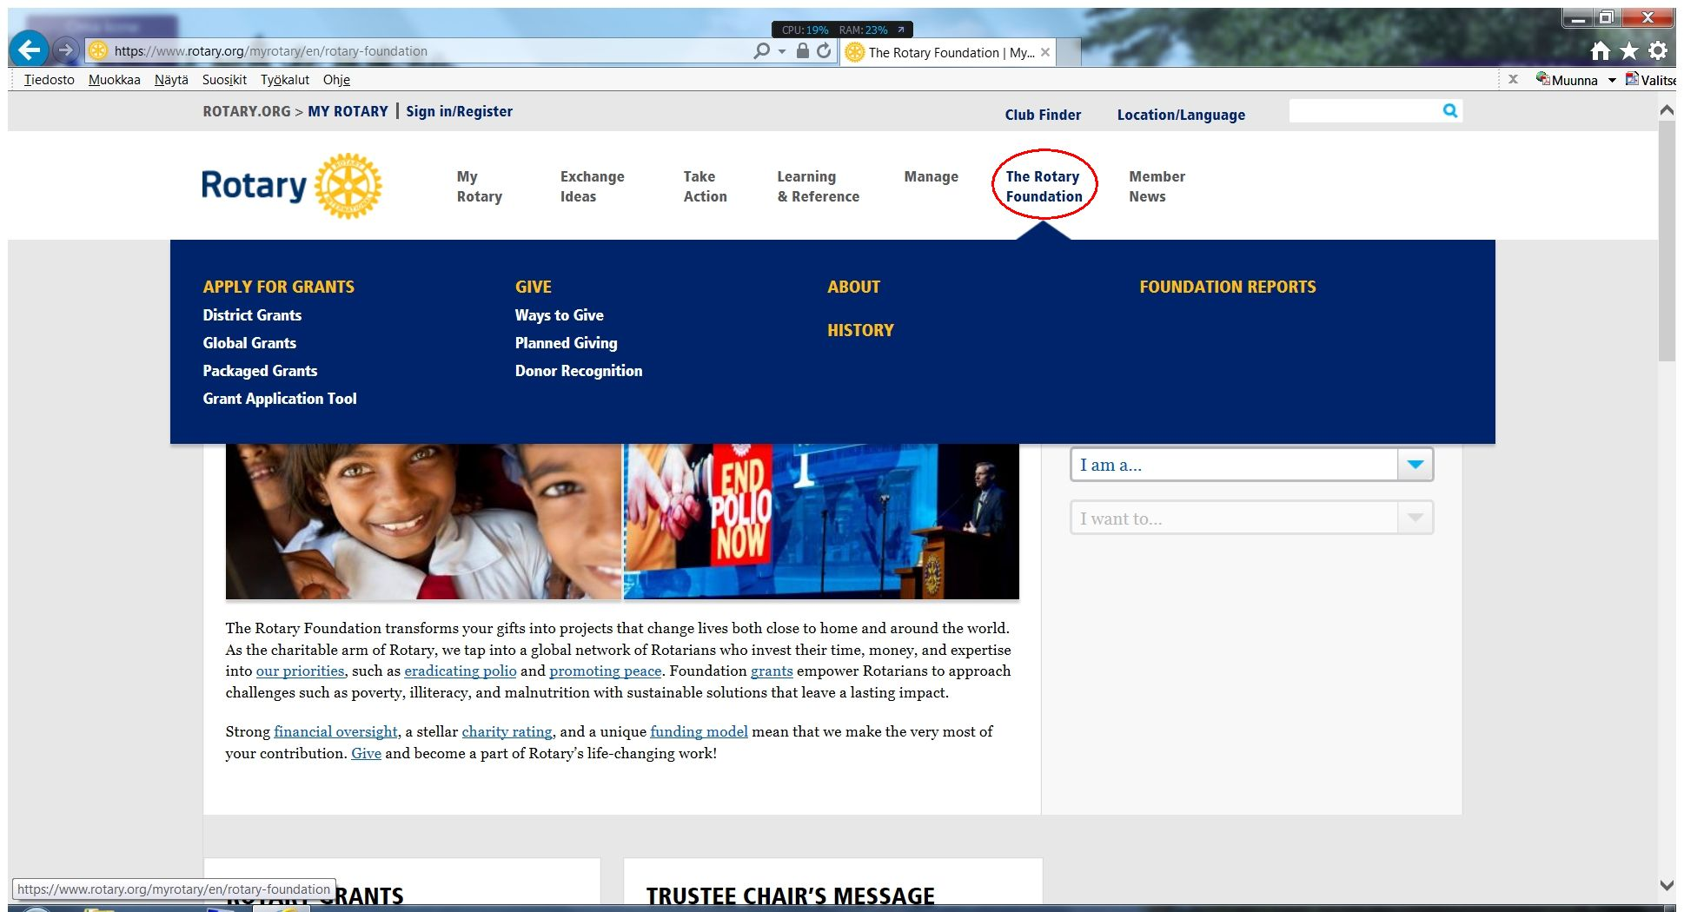Viewport: 1684px width, 912px height.
Task: Open the Näytä menu
Action: pyautogui.click(x=171, y=80)
